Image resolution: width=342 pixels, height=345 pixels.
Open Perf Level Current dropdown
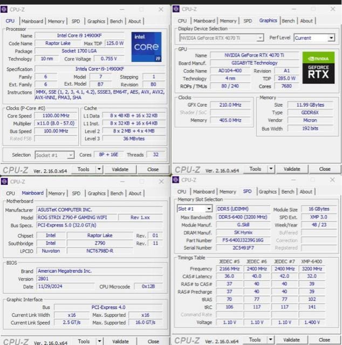point(314,38)
